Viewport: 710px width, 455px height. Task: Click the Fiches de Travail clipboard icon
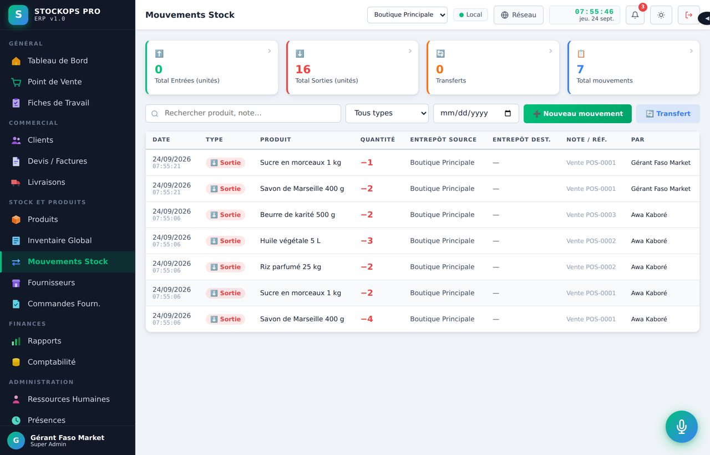pos(16,103)
